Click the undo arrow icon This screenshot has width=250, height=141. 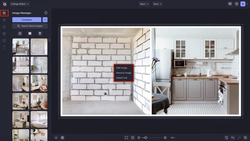coord(233,138)
